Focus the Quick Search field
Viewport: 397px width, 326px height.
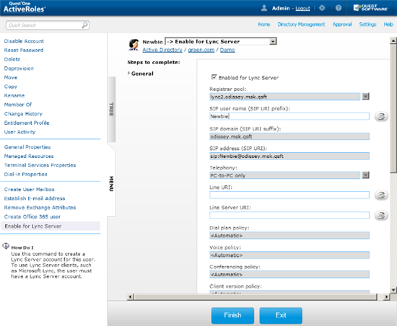48,25
